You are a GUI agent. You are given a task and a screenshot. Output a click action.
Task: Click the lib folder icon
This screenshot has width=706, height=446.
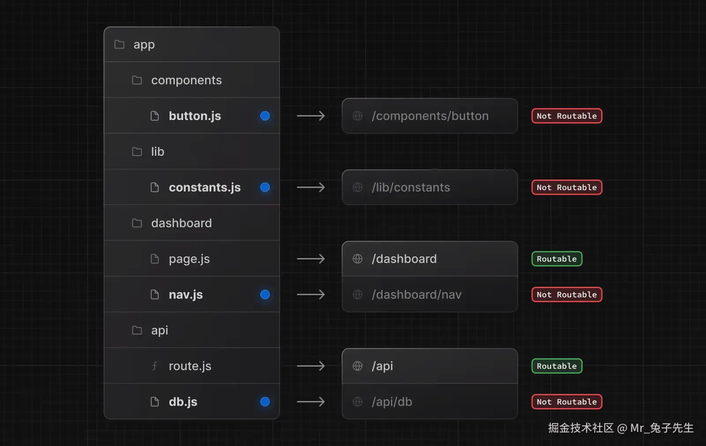137,152
